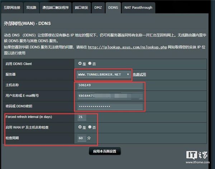This screenshot has height=169, width=215.
Task: Open the NAT Passthrough tab
Action: coord(138,8)
